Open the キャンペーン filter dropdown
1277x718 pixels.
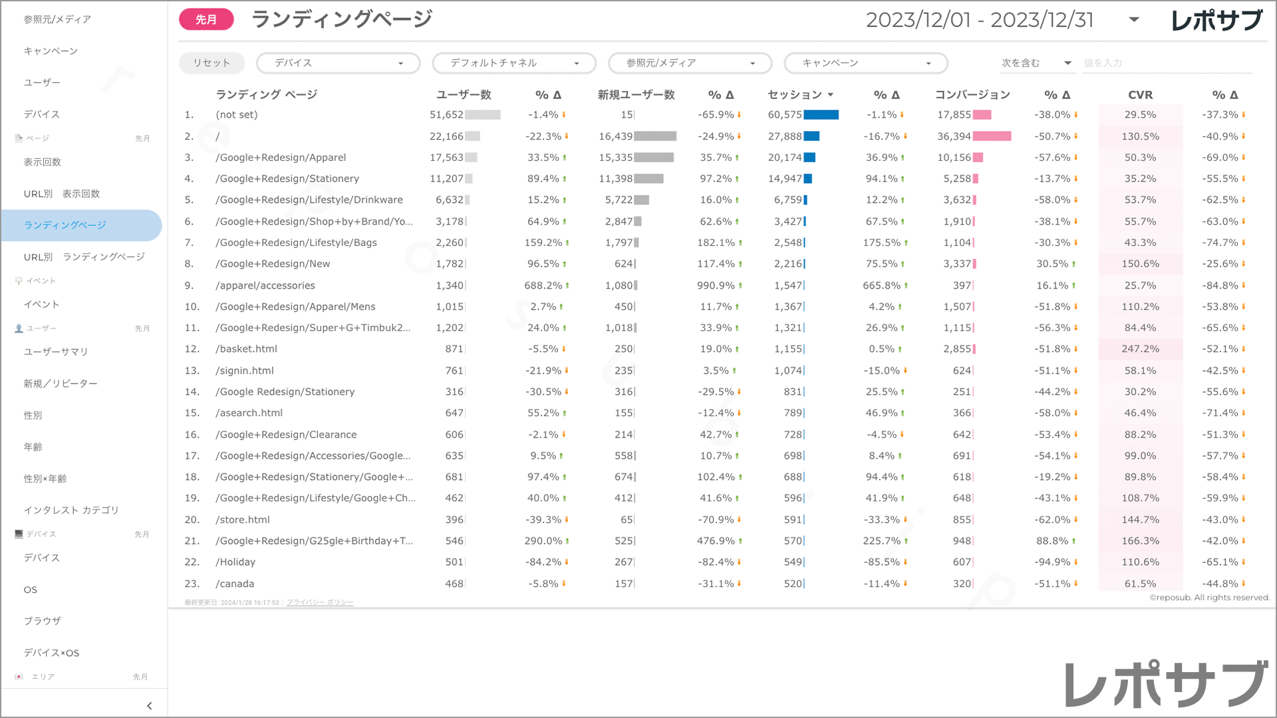coord(865,63)
